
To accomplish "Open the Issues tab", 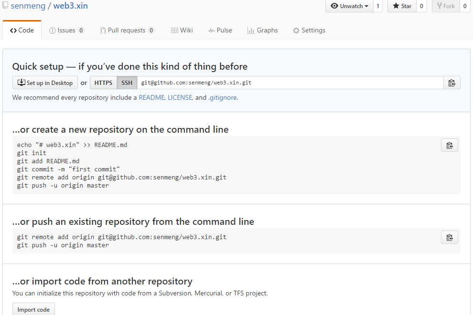I will tap(66, 31).
